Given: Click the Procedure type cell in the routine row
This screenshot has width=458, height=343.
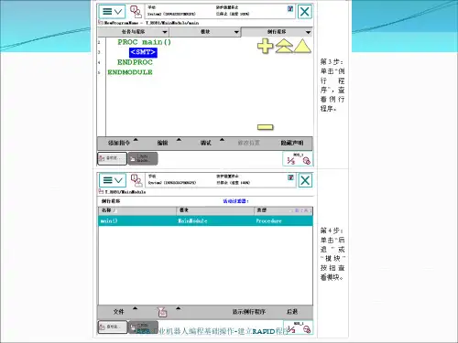Looking at the screenshot, I should 268,220.
